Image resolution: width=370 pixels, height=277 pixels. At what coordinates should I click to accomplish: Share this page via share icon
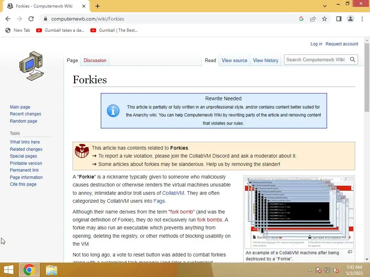tap(313, 19)
